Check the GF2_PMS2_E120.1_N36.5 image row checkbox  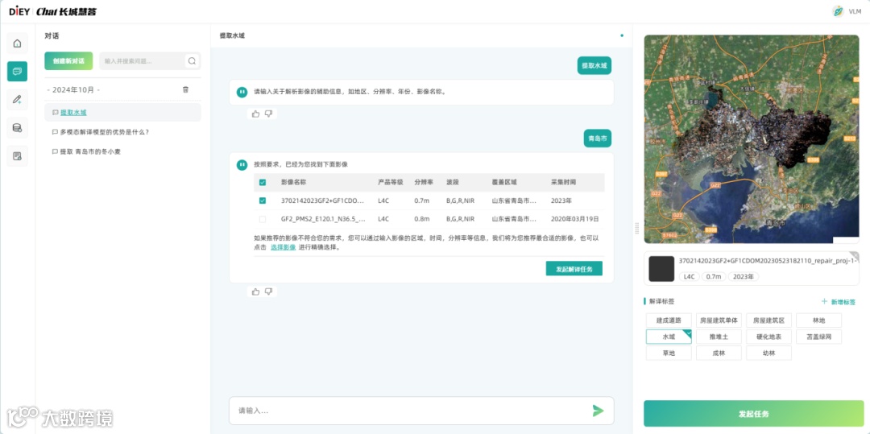(x=263, y=219)
